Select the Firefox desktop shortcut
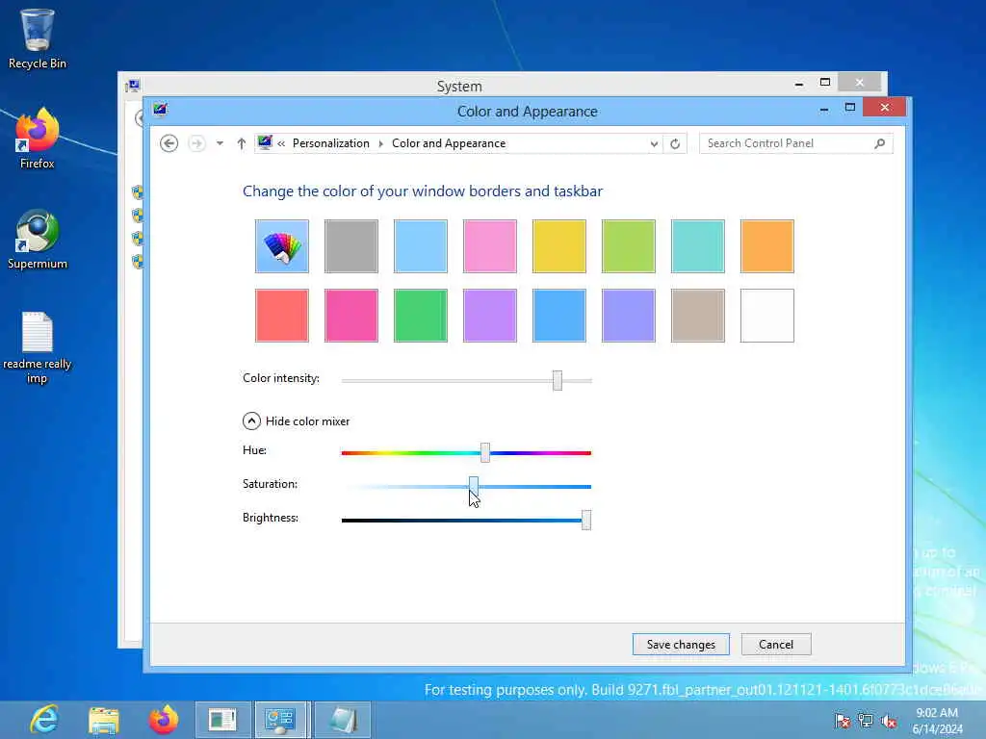 [38, 139]
